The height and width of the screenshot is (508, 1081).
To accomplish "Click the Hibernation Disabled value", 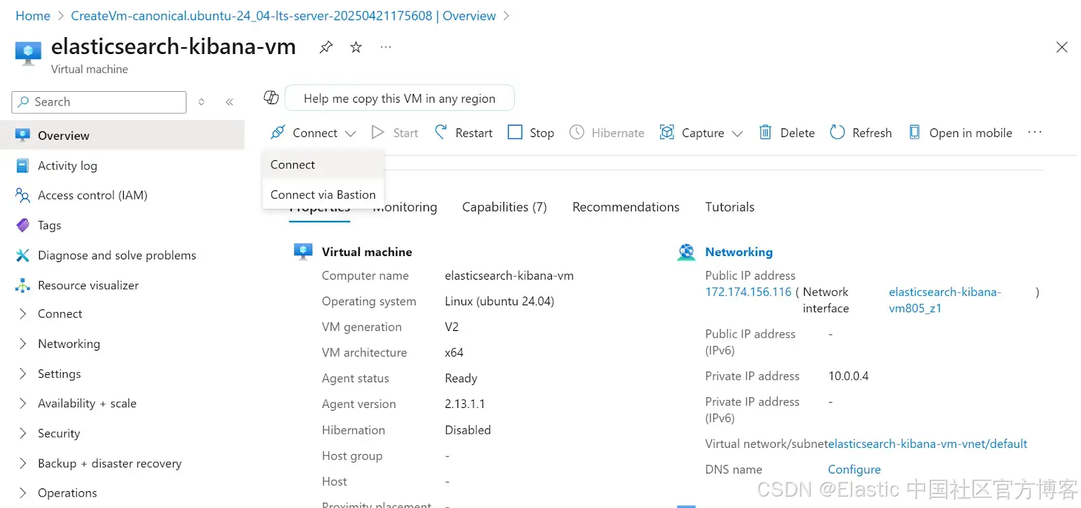I will pyautogui.click(x=468, y=430).
